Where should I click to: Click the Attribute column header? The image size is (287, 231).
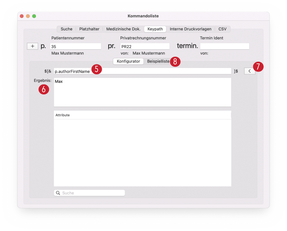[x=142, y=115]
